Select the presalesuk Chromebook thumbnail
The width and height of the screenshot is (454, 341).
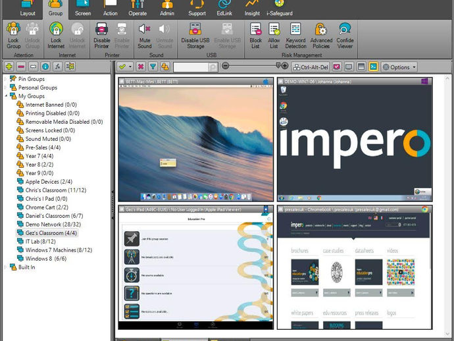click(355, 267)
